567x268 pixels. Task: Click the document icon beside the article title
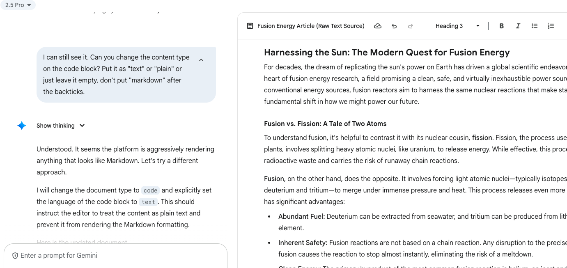click(x=250, y=26)
